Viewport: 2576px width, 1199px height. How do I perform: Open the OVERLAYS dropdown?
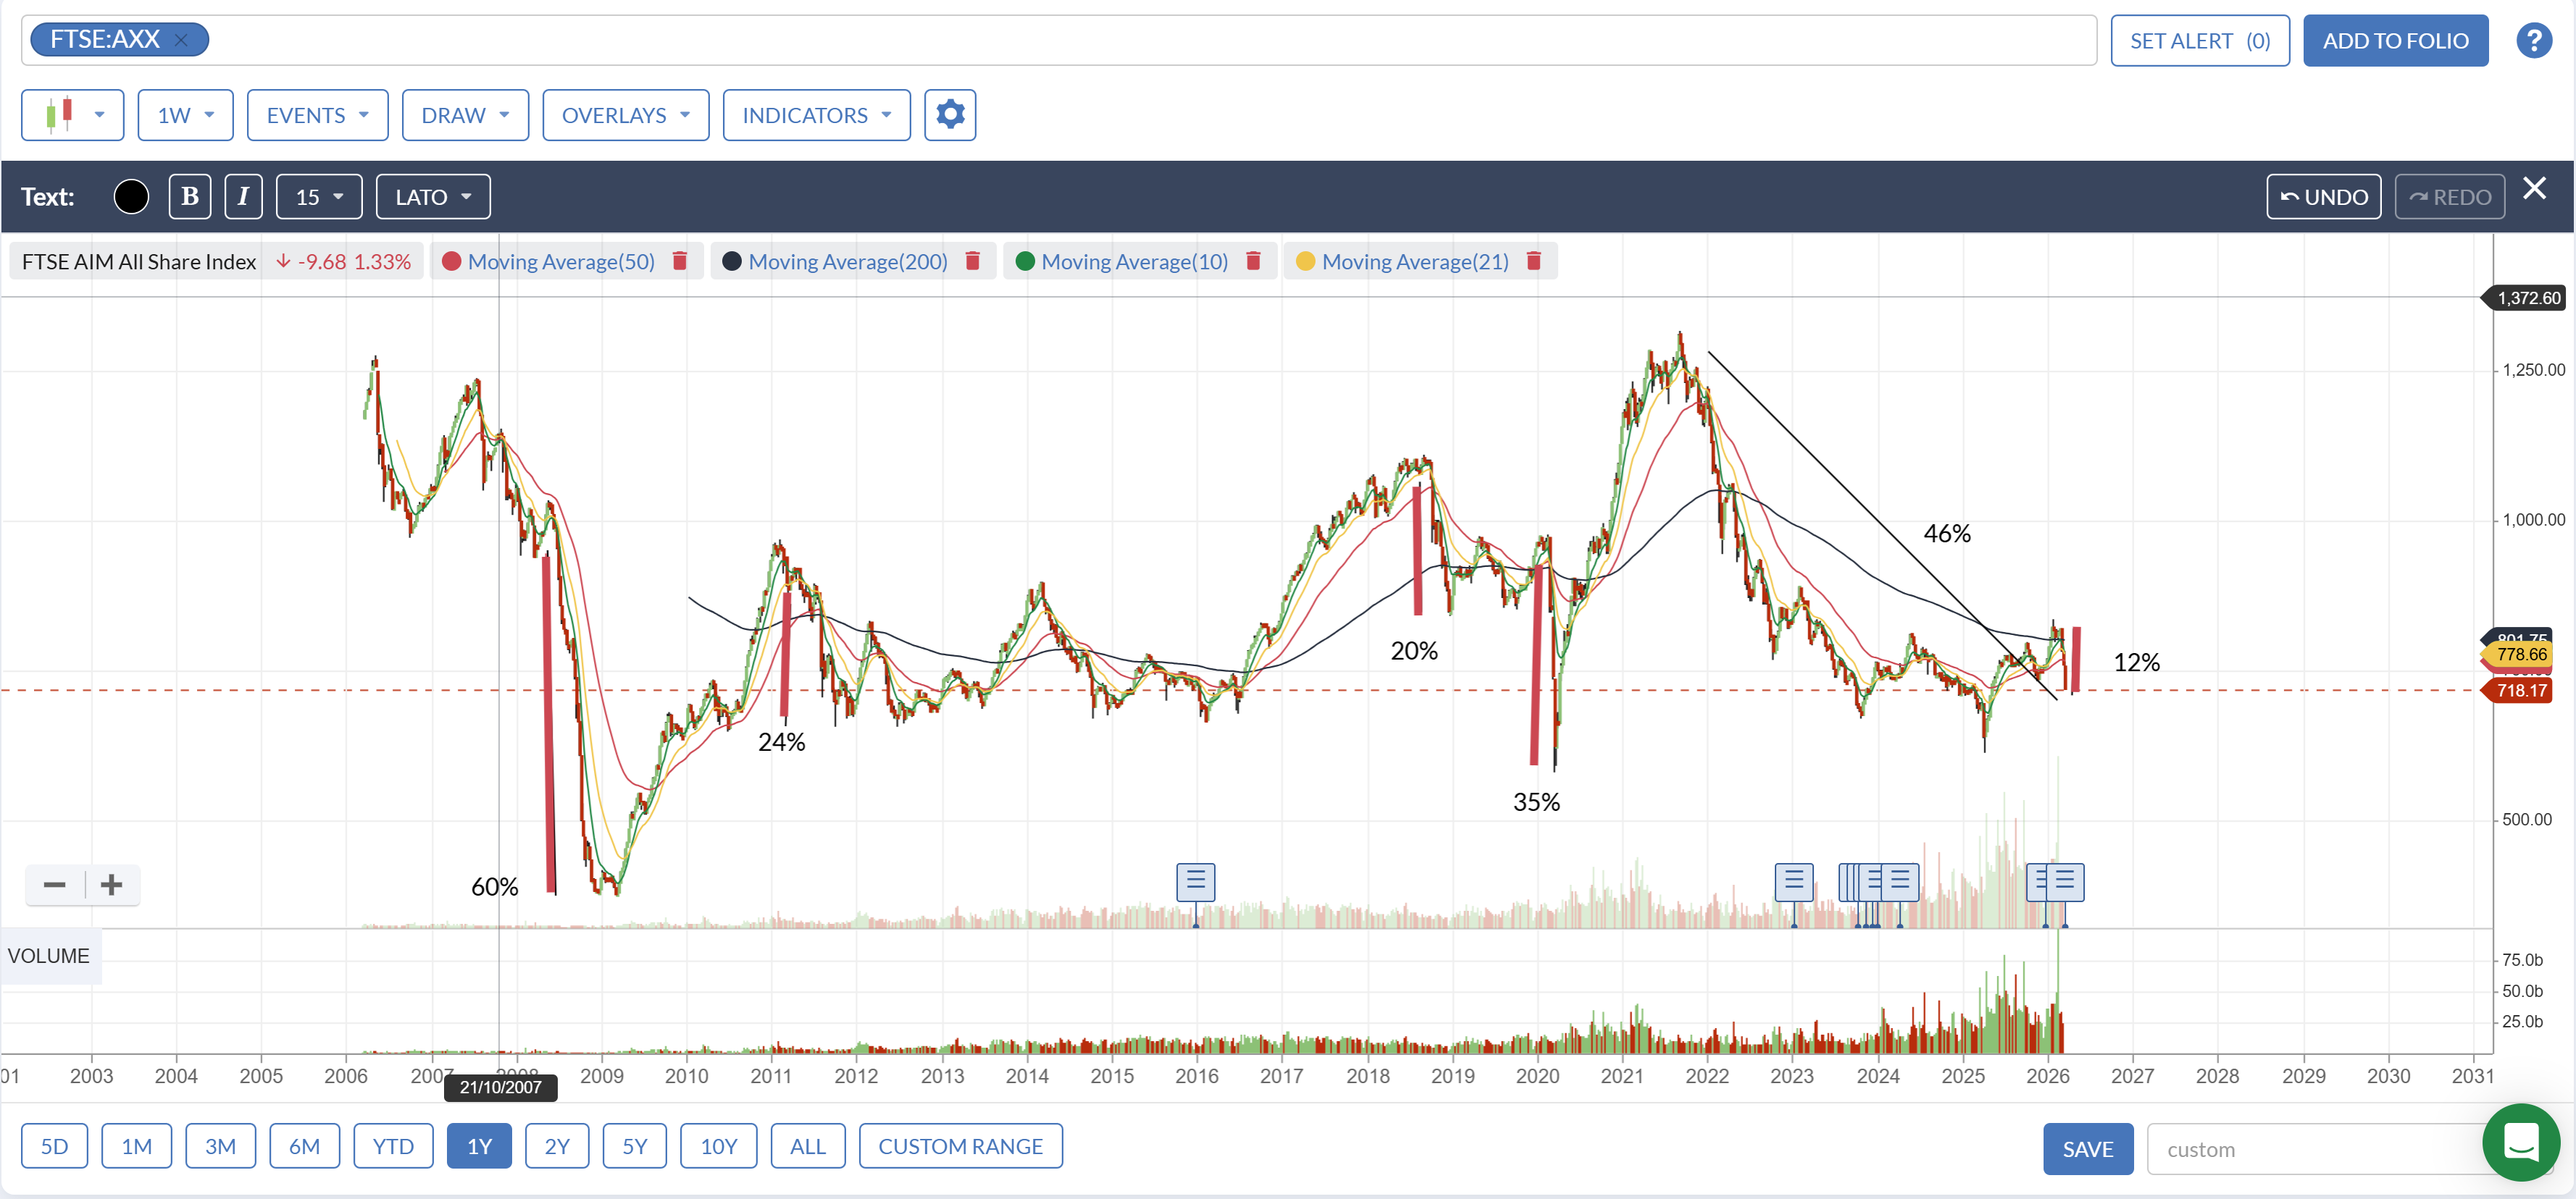tap(625, 115)
